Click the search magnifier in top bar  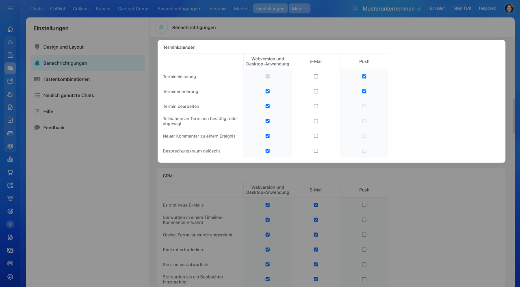(x=355, y=9)
